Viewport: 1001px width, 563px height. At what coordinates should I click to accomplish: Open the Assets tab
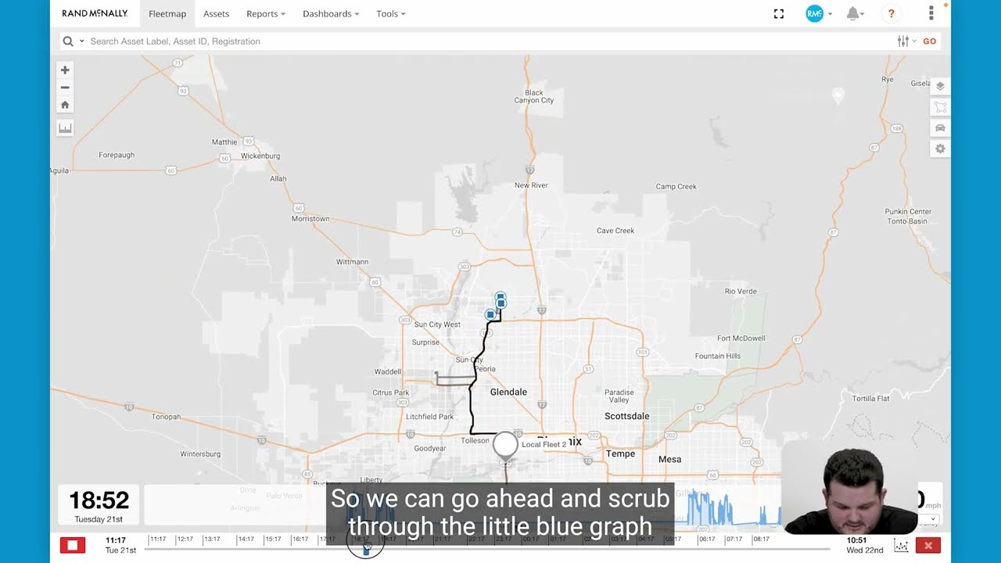[217, 14]
